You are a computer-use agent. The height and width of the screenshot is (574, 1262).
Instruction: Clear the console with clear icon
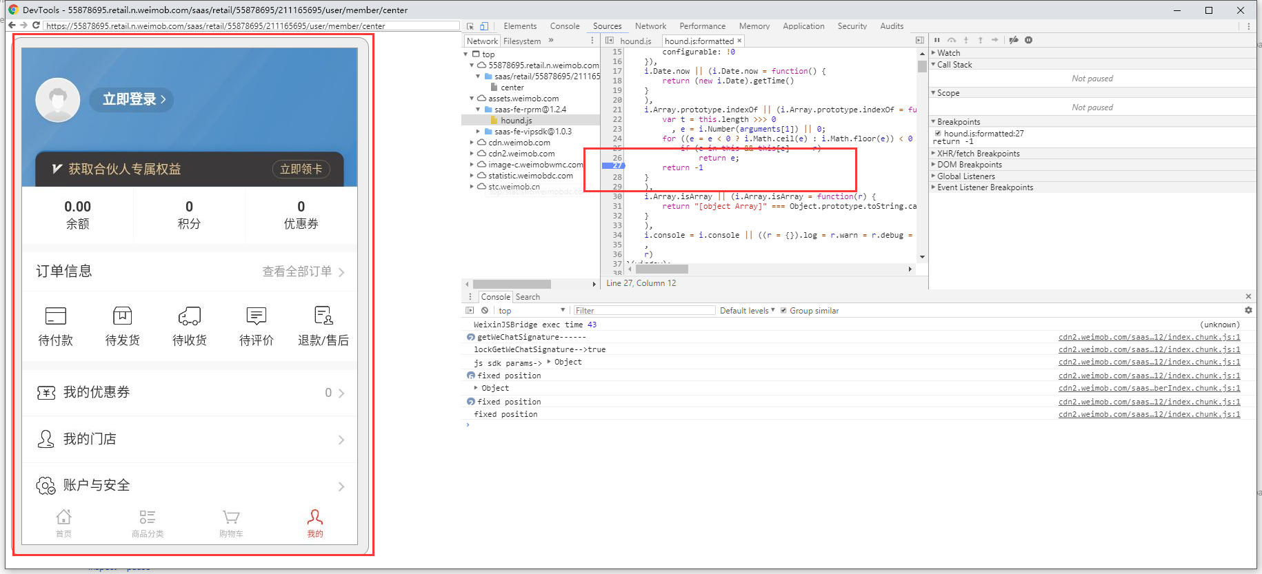(485, 311)
